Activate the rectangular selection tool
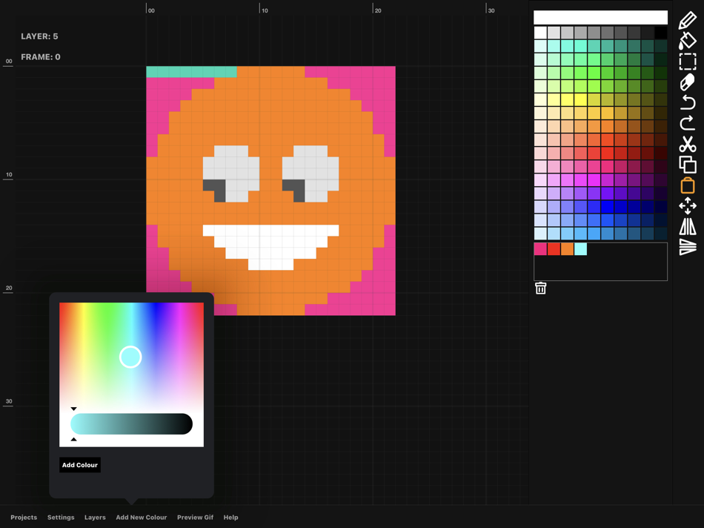Screen dimensions: 704x528 point(687,62)
